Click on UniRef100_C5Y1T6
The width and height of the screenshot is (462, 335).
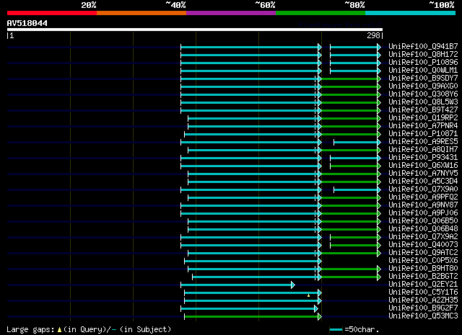(x=423, y=292)
